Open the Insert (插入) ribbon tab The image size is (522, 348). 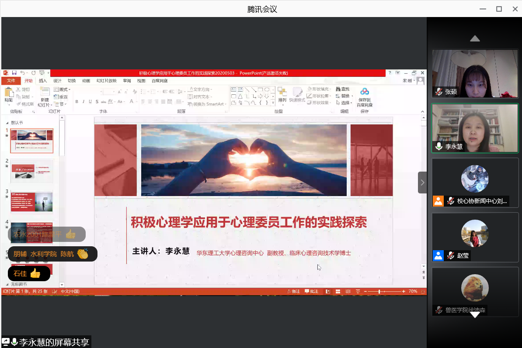click(43, 81)
